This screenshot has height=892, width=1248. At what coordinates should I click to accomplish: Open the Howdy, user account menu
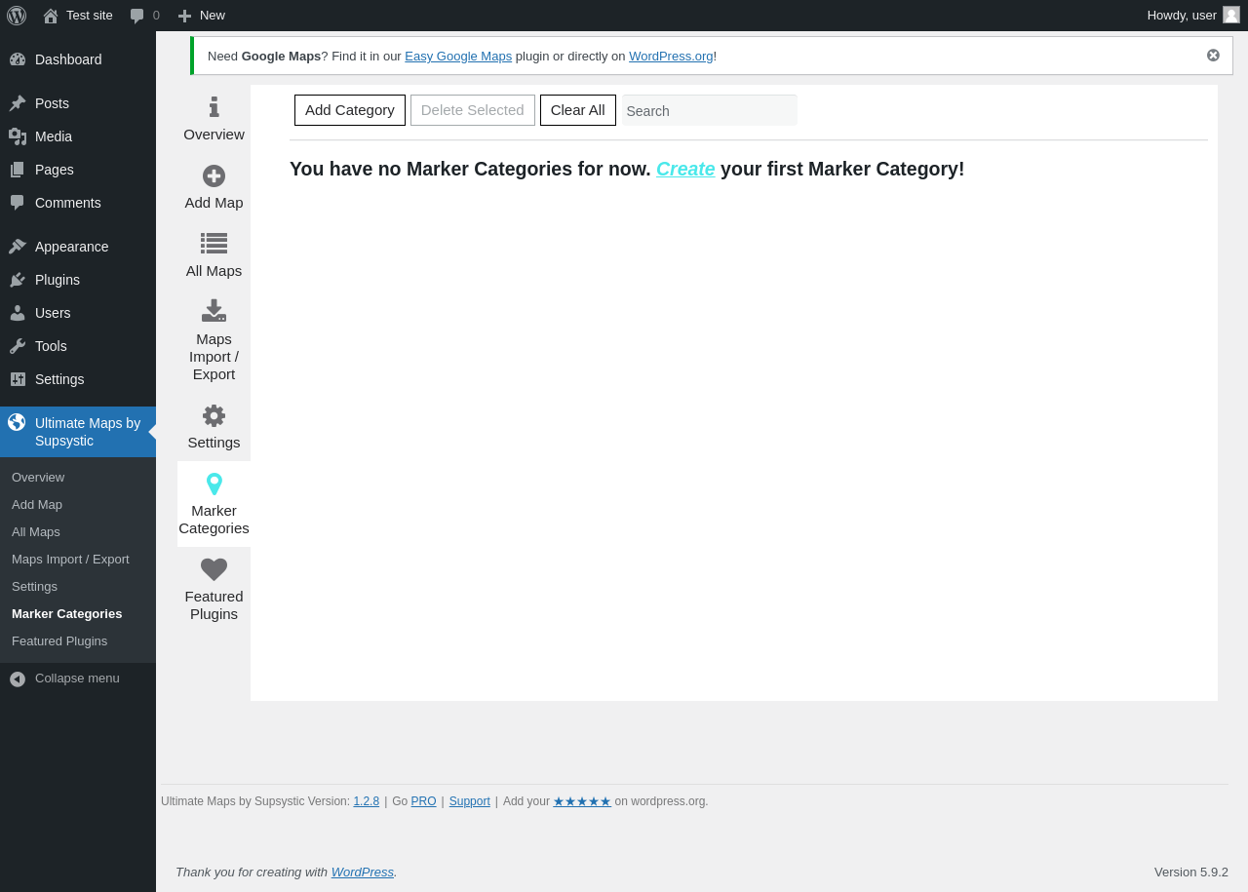[x=1182, y=16]
